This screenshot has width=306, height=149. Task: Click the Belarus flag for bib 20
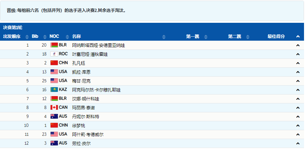click(54, 45)
